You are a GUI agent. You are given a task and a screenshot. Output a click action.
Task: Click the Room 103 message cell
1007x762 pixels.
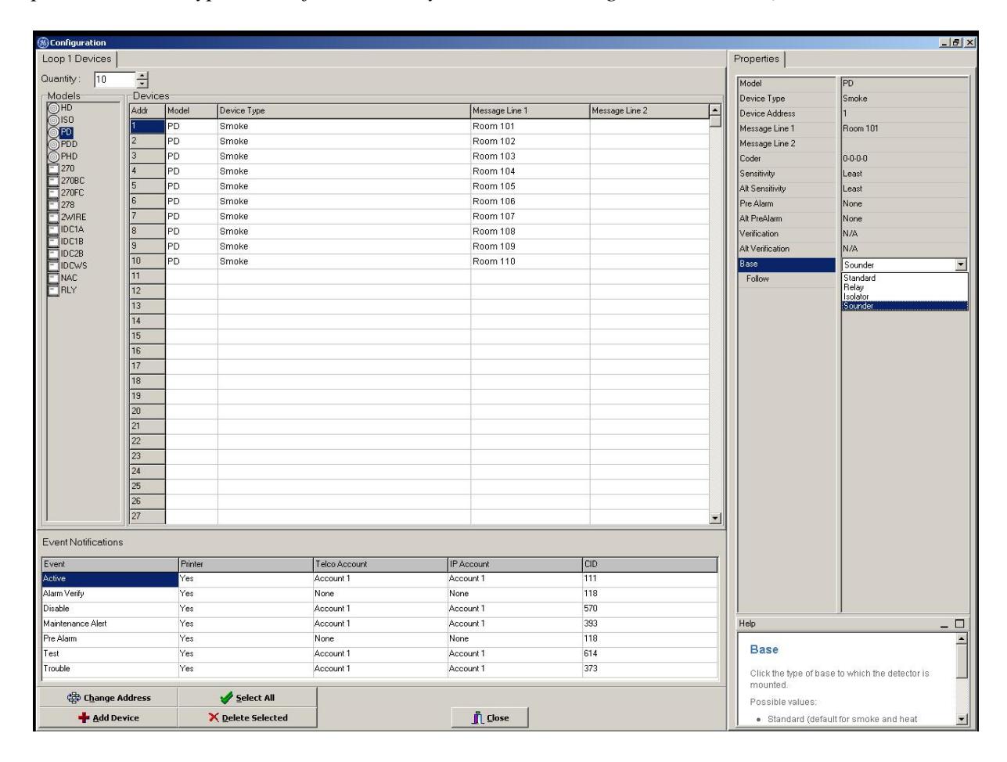[x=530, y=156]
